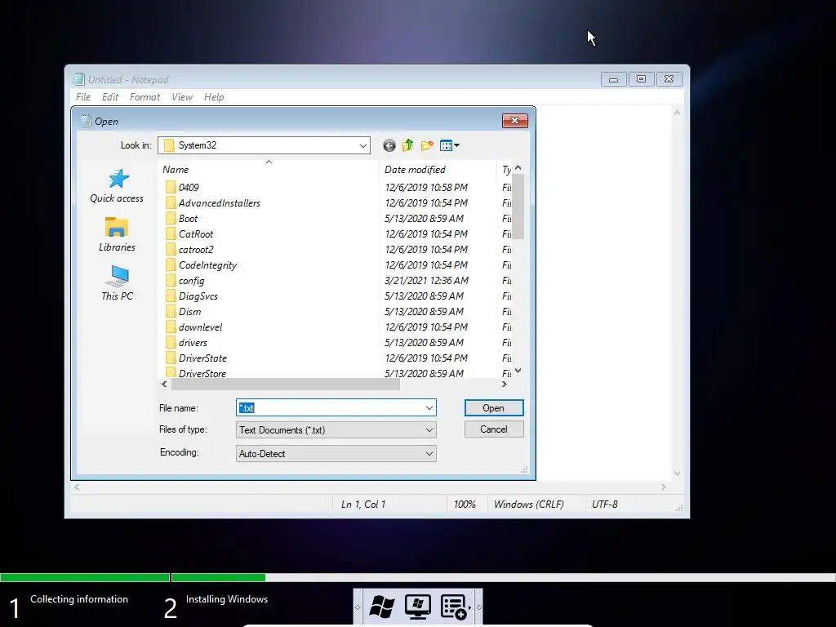Click the Installing Windows progress bar segment
This screenshot has width=836, height=627.
click(x=219, y=577)
